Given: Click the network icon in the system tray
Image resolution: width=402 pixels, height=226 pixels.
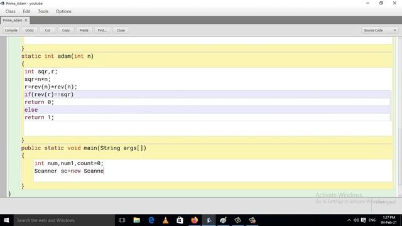Looking at the screenshot, I should click(363, 220).
